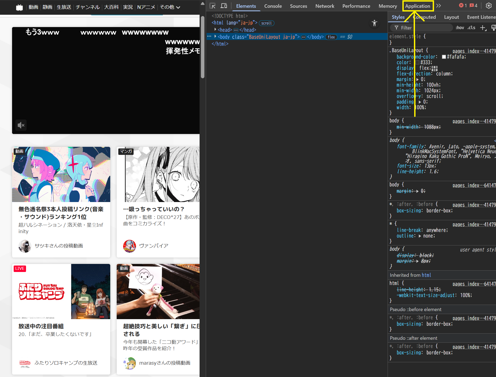Click the #fafafa background-color swatch

pyautogui.click(x=444, y=57)
